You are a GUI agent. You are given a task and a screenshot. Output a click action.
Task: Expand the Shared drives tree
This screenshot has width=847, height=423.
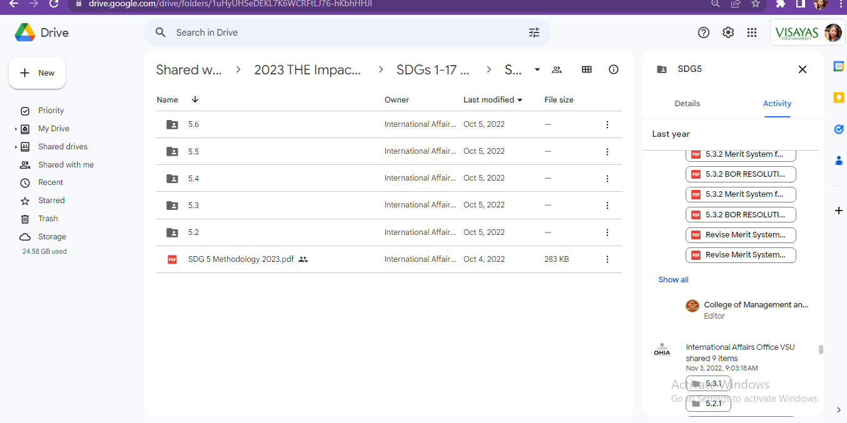coord(16,147)
